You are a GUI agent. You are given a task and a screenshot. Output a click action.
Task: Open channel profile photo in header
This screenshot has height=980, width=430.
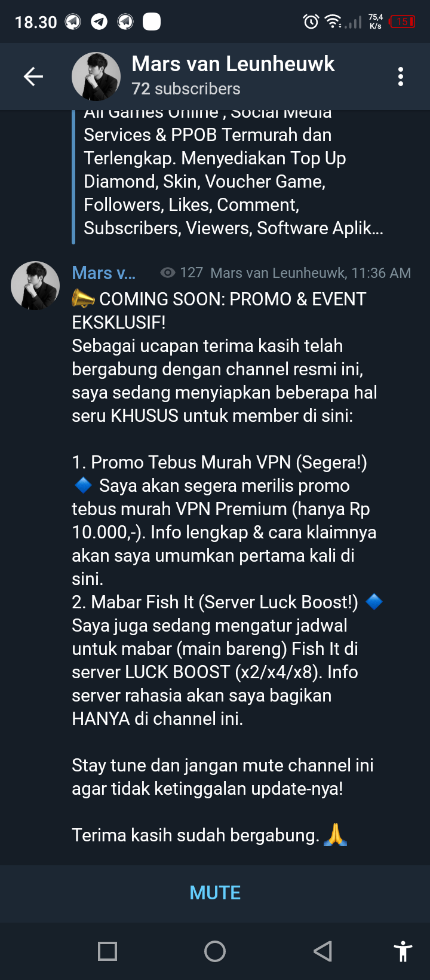click(x=96, y=76)
